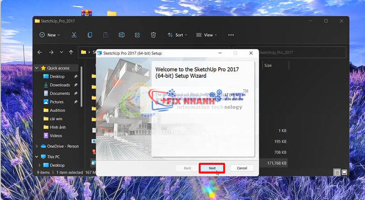Minimize the SketchUp Setup dialog
The width and height of the screenshot is (365, 200).
pos(220,53)
